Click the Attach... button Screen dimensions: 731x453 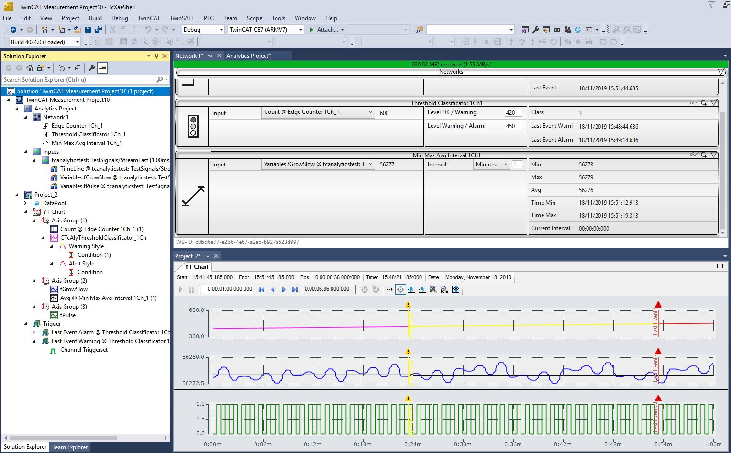point(327,30)
